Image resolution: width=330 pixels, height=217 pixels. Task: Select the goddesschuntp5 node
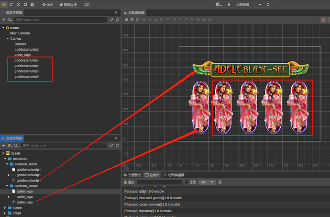coord(26,71)
